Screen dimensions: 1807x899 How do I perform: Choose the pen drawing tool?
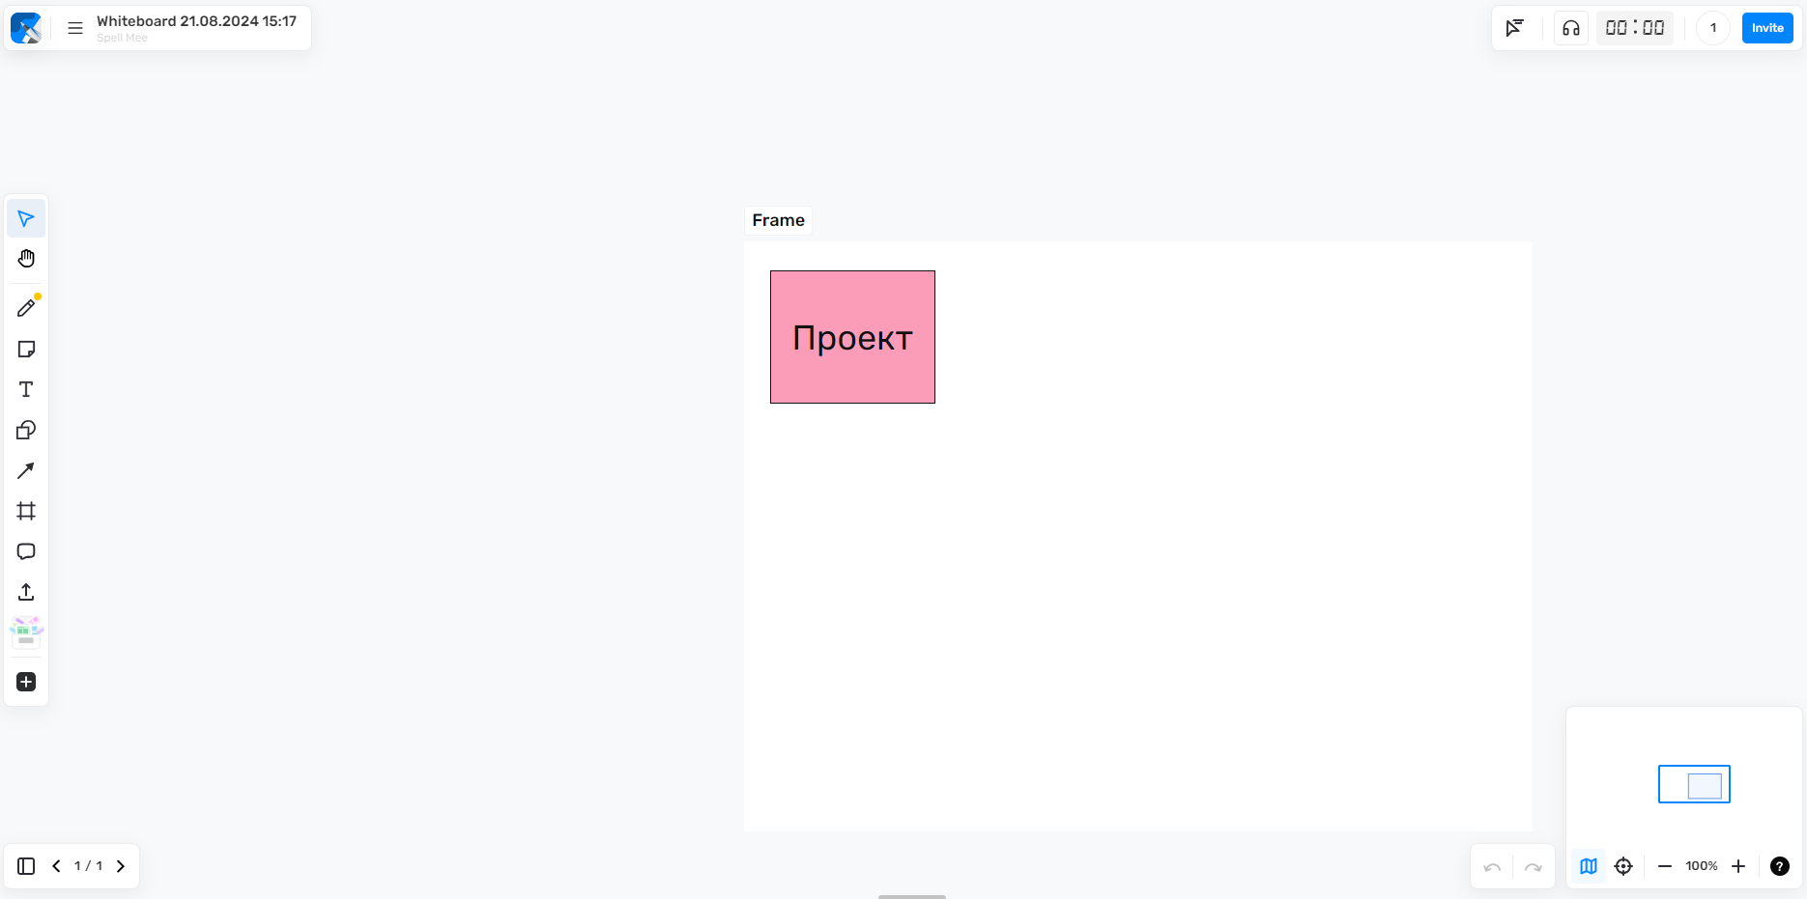(x=26, y=308)
